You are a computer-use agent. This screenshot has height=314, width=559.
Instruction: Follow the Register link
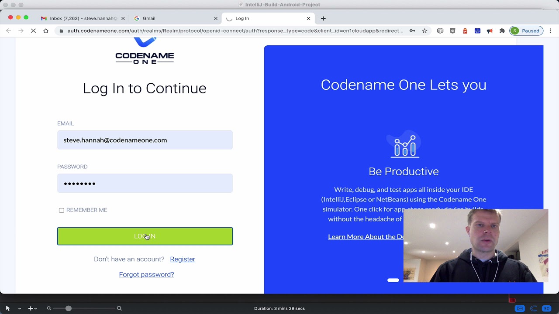coord(183,259)
